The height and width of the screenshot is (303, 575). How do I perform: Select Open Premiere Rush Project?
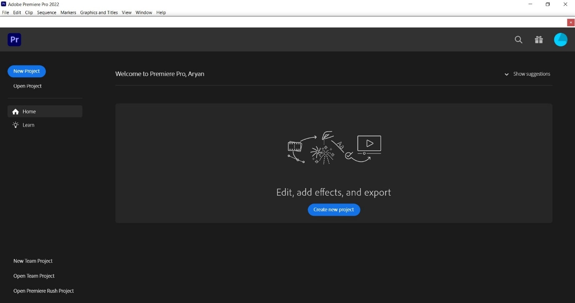pos(44,291)
